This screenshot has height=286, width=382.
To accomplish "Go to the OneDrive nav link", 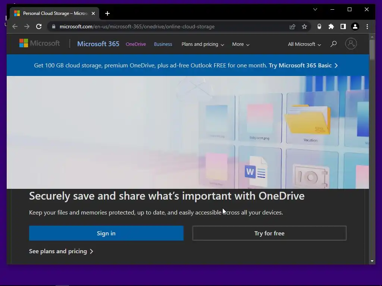I will [136, 44].
